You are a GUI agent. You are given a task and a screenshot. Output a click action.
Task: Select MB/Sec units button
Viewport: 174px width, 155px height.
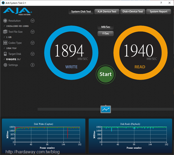[x=106, y=27]
